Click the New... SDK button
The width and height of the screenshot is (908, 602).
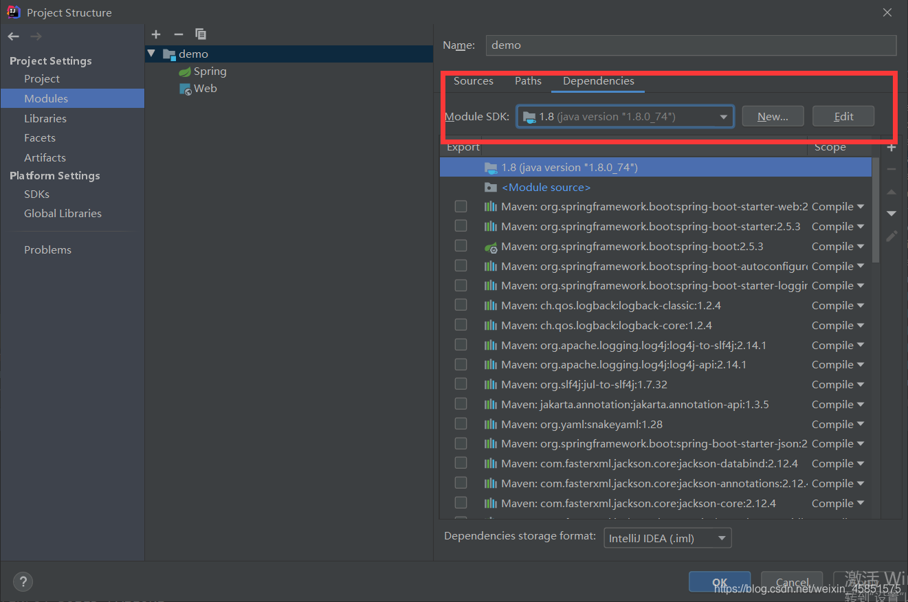pos(773,117)
